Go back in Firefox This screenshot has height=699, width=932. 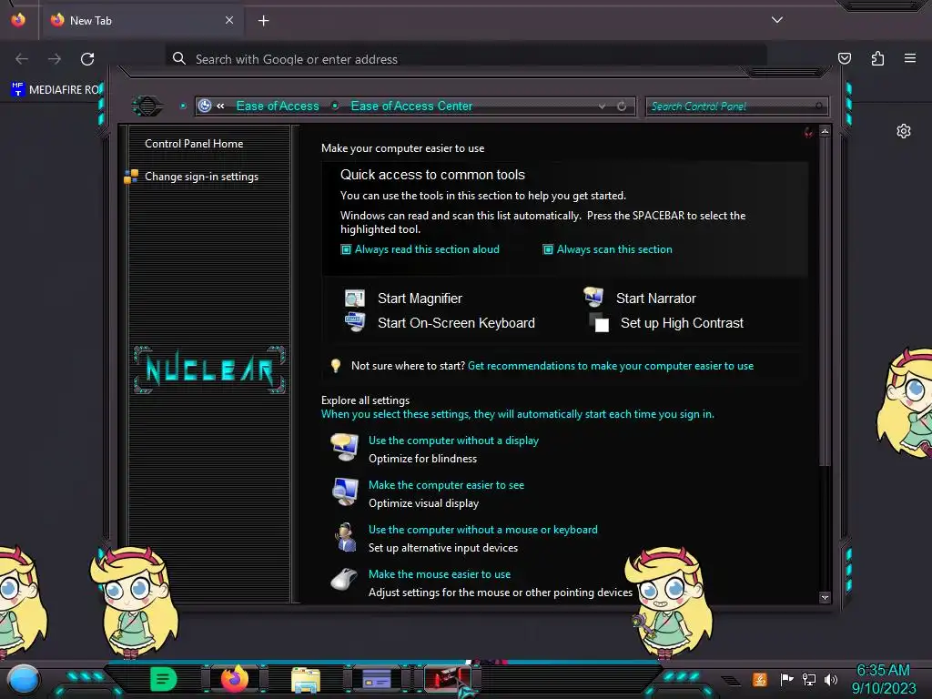(x=22, y=59)
